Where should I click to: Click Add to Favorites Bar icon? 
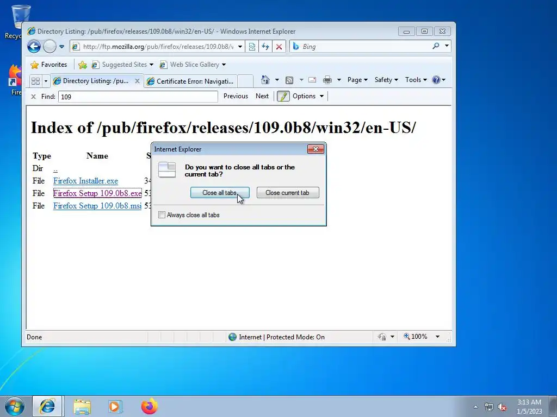pos(83,65)
